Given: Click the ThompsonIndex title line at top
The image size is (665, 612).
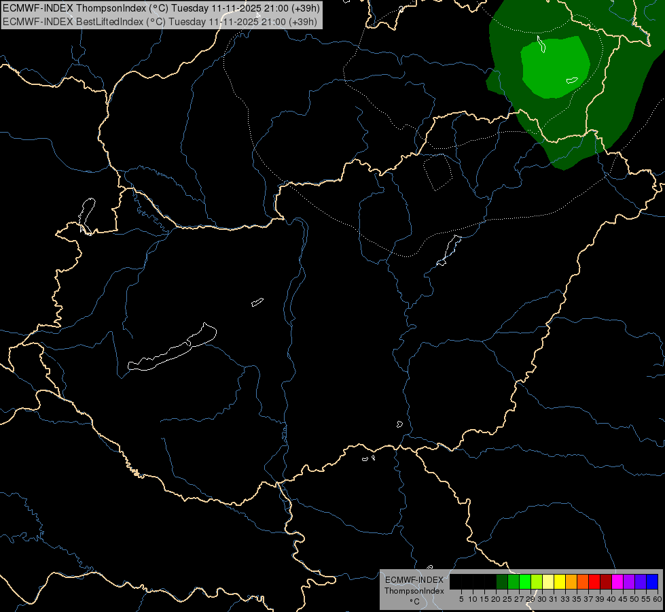Looking at the screenshot, I should coord(161,8).
